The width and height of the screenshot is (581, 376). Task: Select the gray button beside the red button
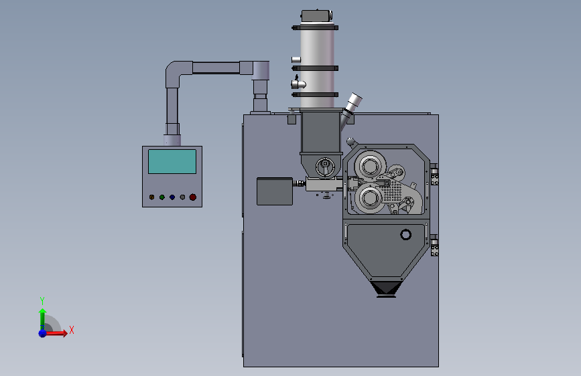click(182, 197)
